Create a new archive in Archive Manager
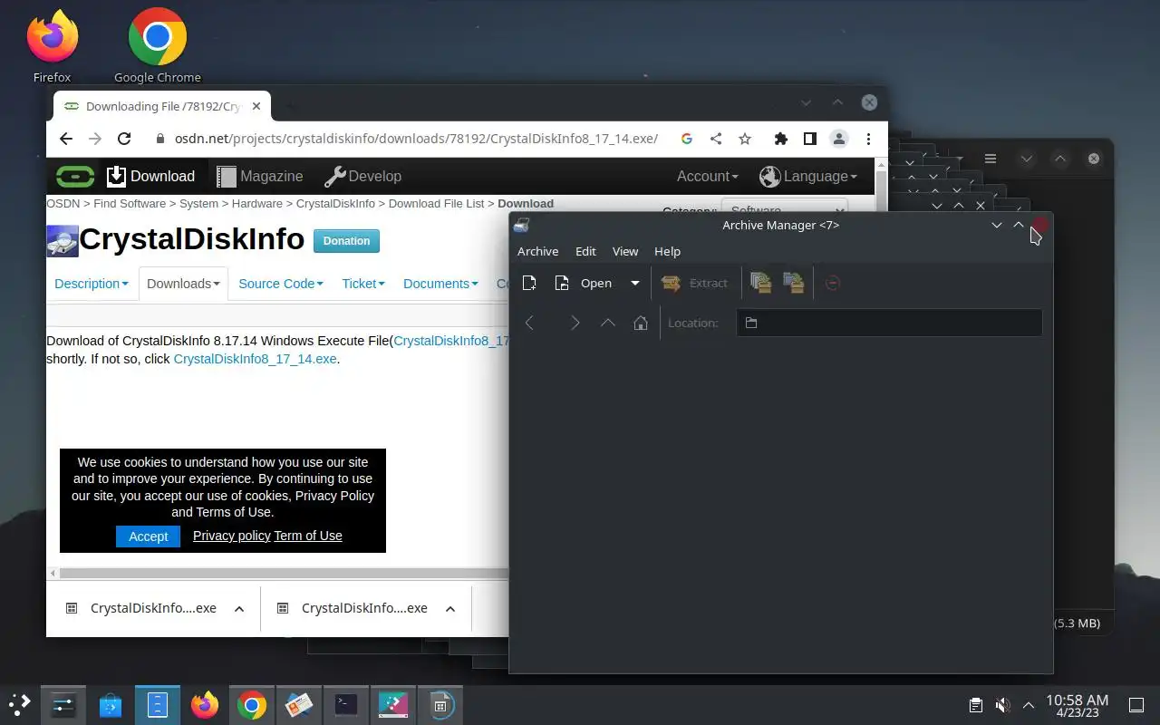 (530, 283)
